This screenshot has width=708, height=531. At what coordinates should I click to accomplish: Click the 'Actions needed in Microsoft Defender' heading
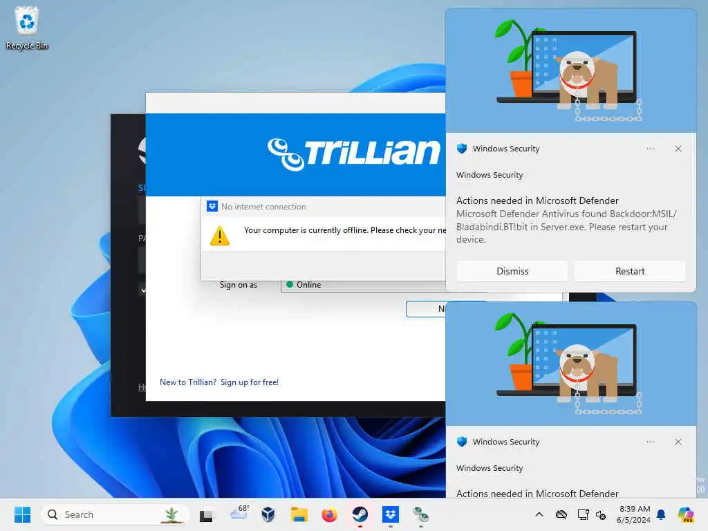point(537,201)
